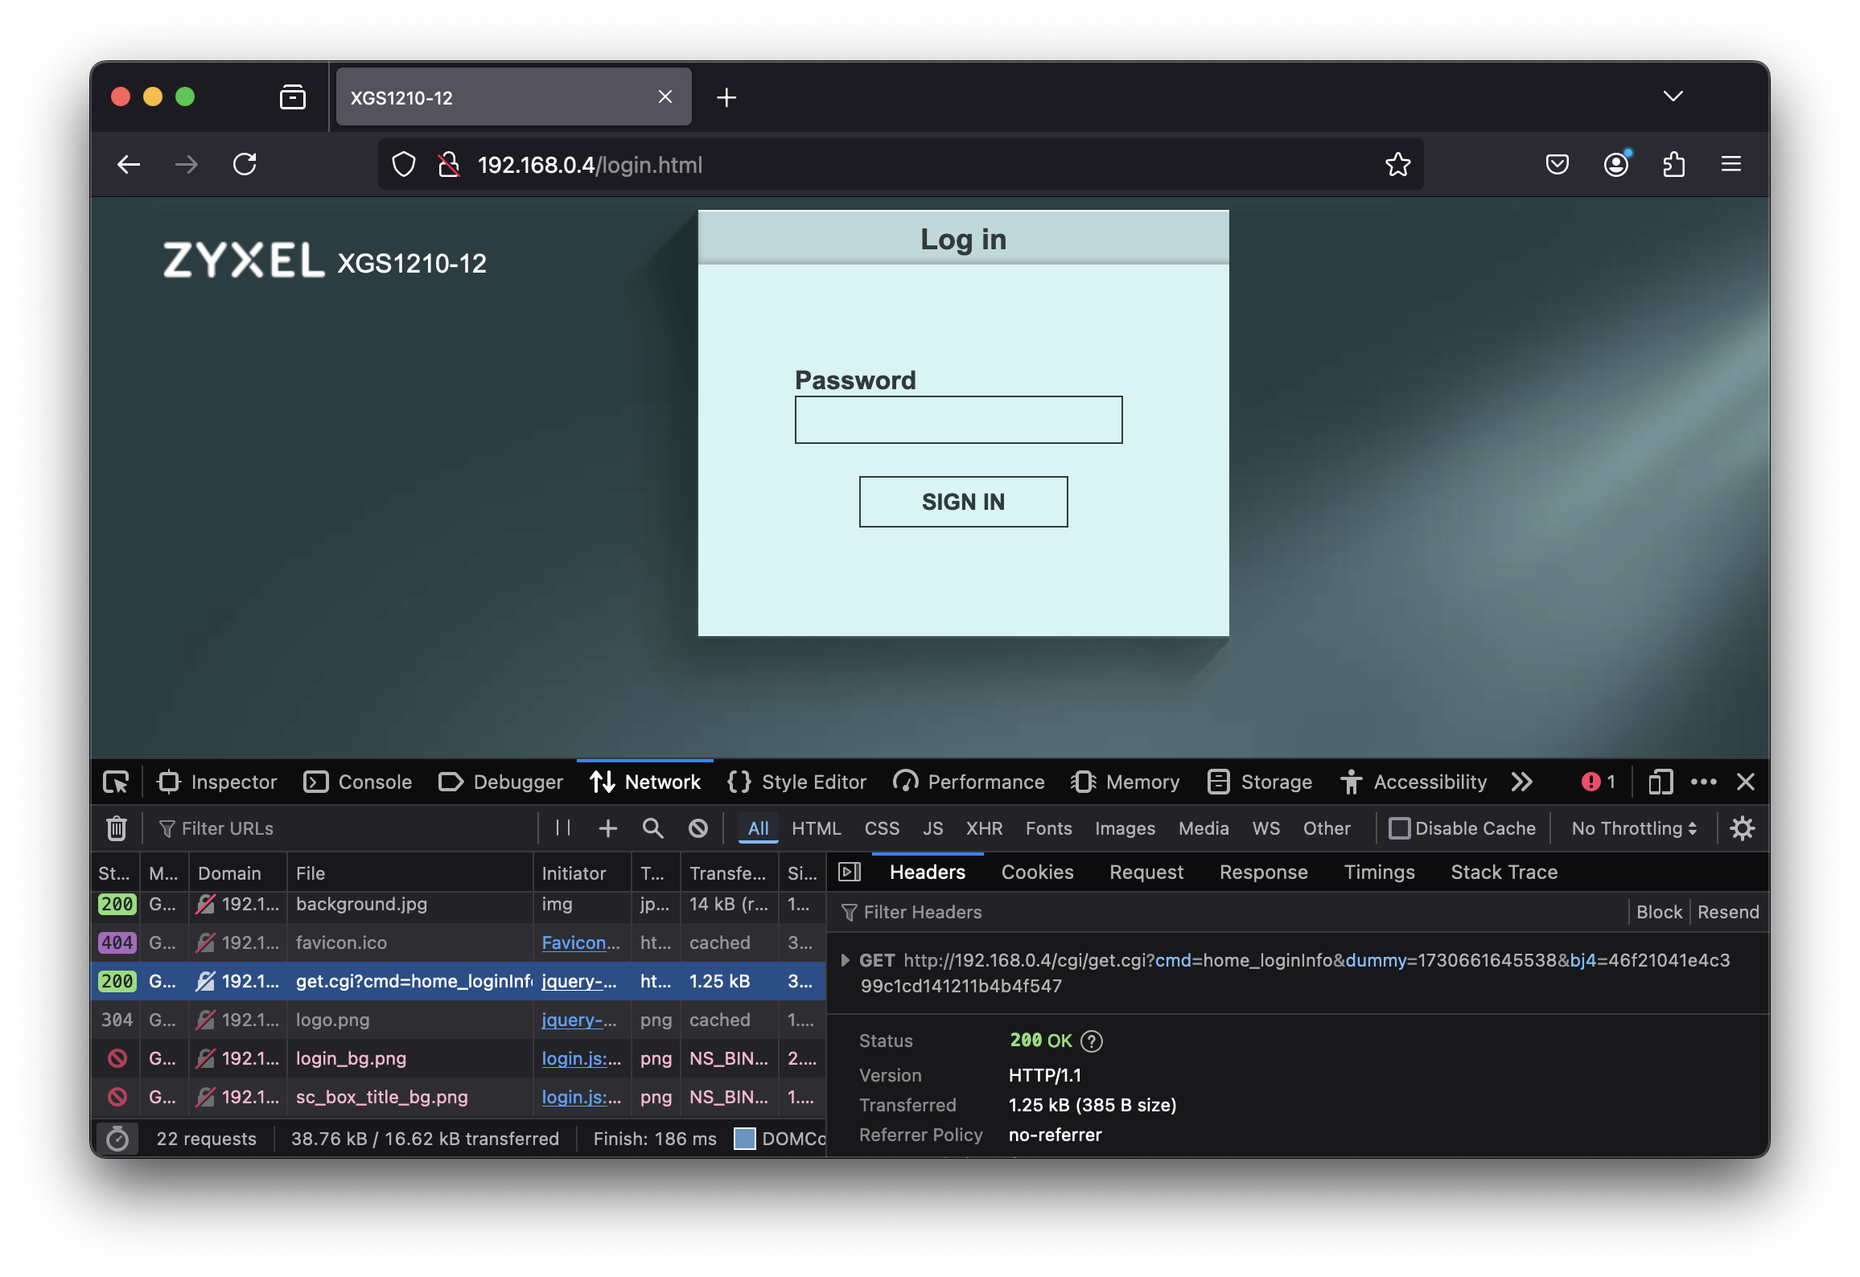Open network search with magnifier icon
1860x1277 pixels.
tap(652, 828)
